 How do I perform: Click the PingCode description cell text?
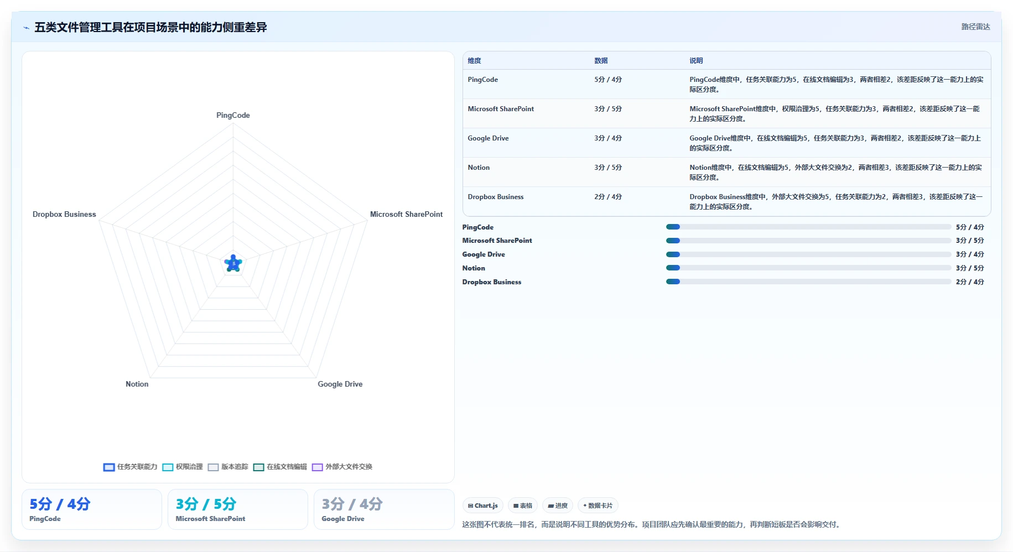point(836,85)
